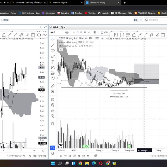The width and height of the screenshot is (167, 167).
Task: Select the brush drawing tool
Action: (x=53, y=57)
